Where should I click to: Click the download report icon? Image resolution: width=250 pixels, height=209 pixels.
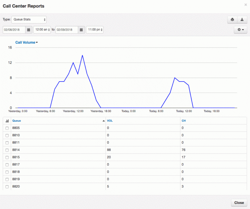pos(242,20)
